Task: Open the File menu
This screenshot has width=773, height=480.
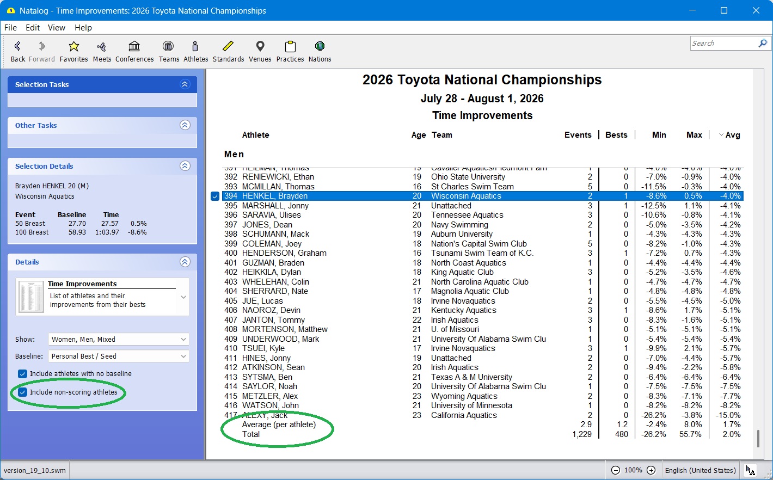Action: [x=11, y=28]
